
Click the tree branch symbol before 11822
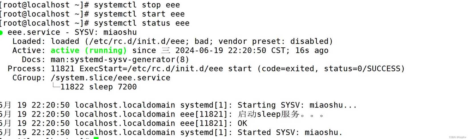click(x=56, y=86)
